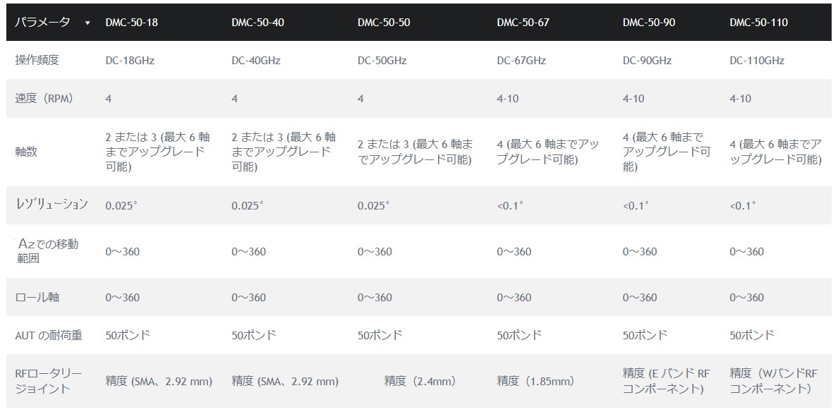Click the パラメータ header text
838x412 pixels.
43,23
